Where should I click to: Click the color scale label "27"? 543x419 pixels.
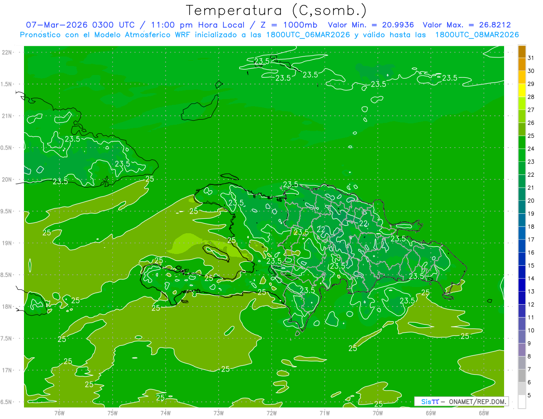[x=531, y=110]
